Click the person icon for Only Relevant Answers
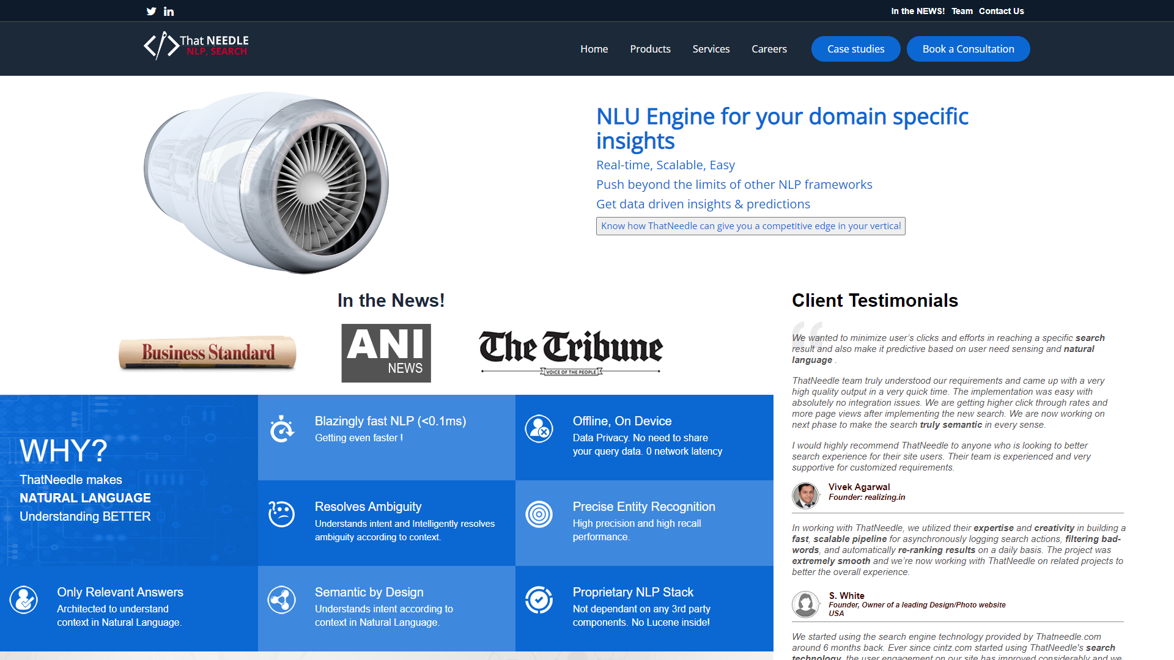 [24, 600]
